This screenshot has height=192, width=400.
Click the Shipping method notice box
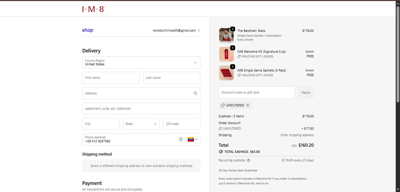point(141,166)
